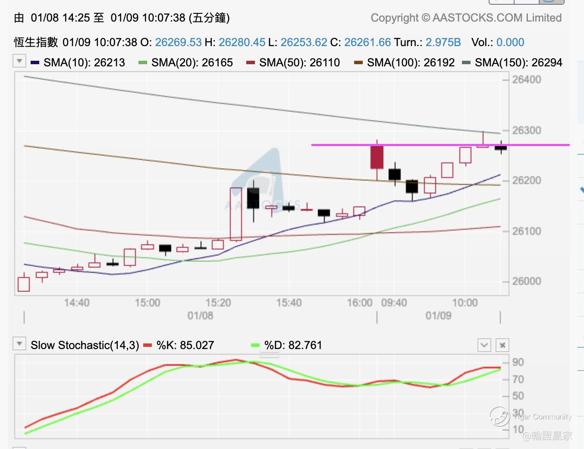Click the 26300 price axis label
The width and height of the screenshot is (584, 449).
pyautogui.click(x=527, y=131)
